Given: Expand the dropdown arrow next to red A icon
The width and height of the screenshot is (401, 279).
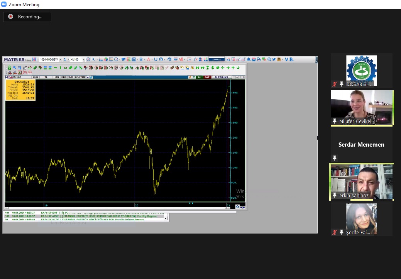Looking at the screenshot, I should (x=152, y=59).
